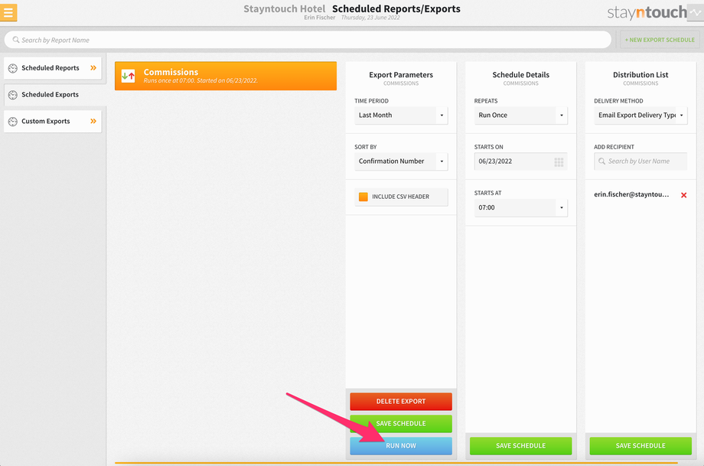The width and height of the screenshot is (704, 466).
Task: Click the Stayntouch Hotel title text
Action: pyautogui.click(x=284, y=8)
